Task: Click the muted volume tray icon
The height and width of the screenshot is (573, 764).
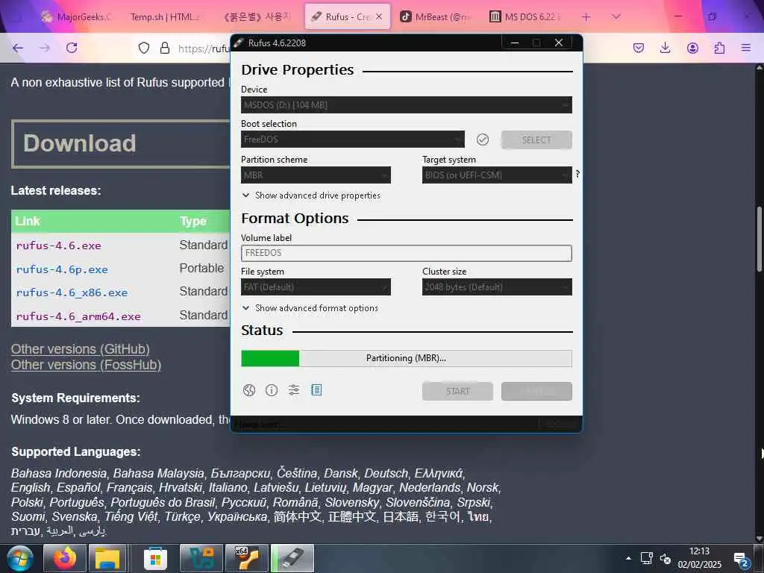Action: click(665, 558)
